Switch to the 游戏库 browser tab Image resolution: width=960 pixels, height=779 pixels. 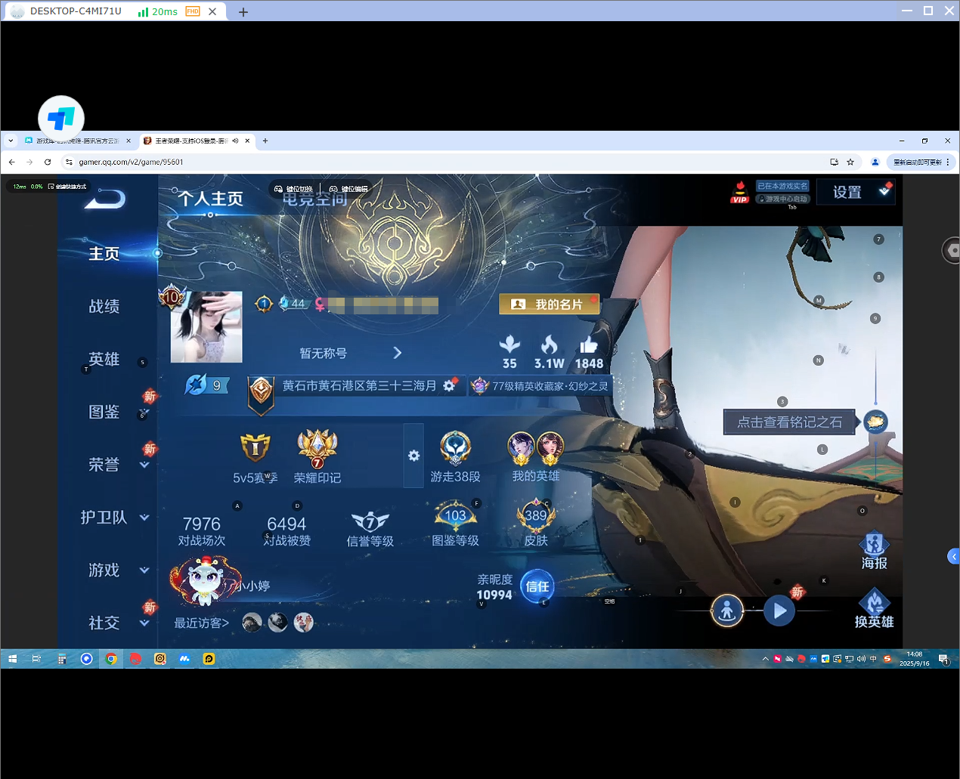pyautogui.click(x=78, y=141)
